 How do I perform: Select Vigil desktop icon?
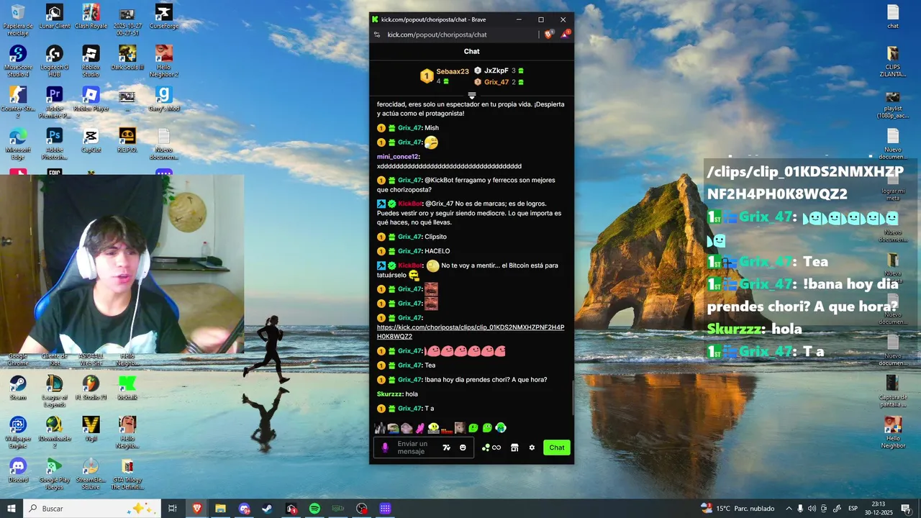click(x=91, y=428)
